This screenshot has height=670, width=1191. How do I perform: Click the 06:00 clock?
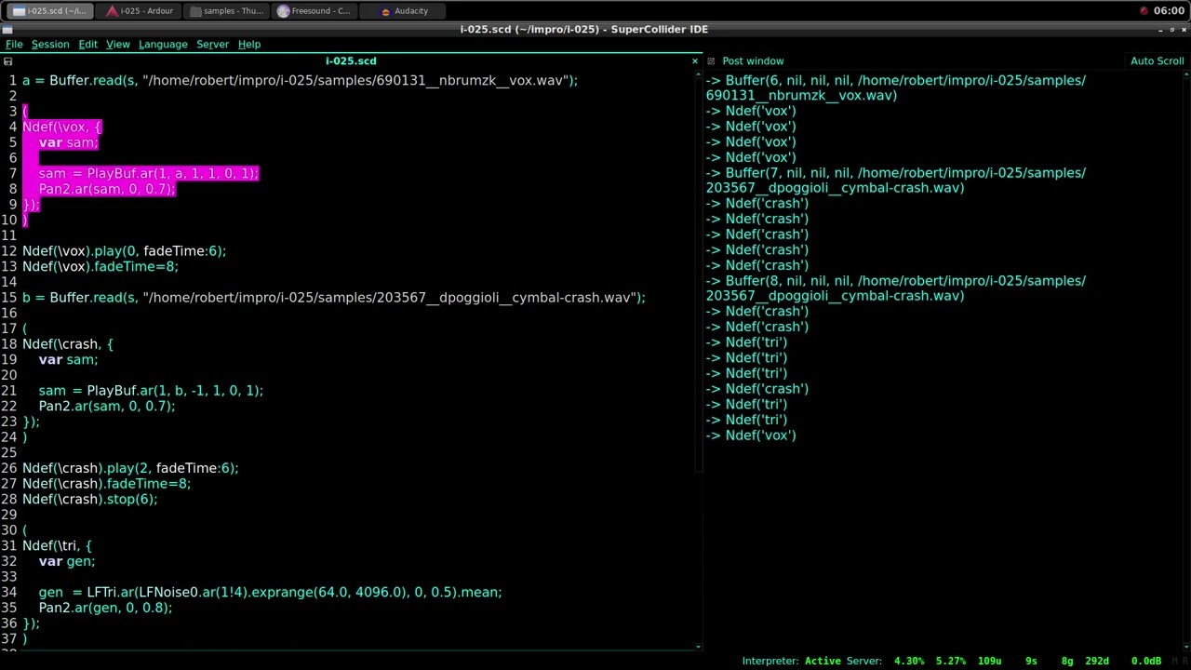(1169, 11)
